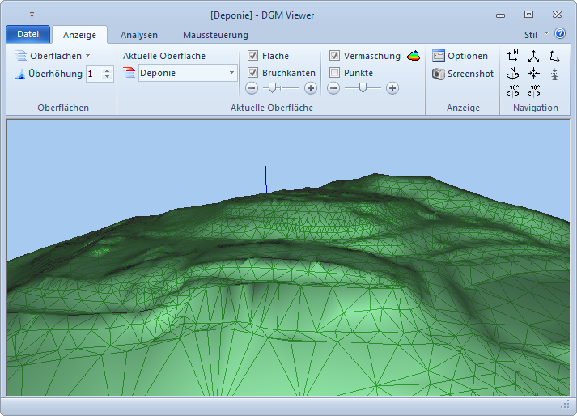Image resolution: width=577 pixels, height=416 pixels.
Task: Click the side view axes icon
Action: (x=554, y=56)
